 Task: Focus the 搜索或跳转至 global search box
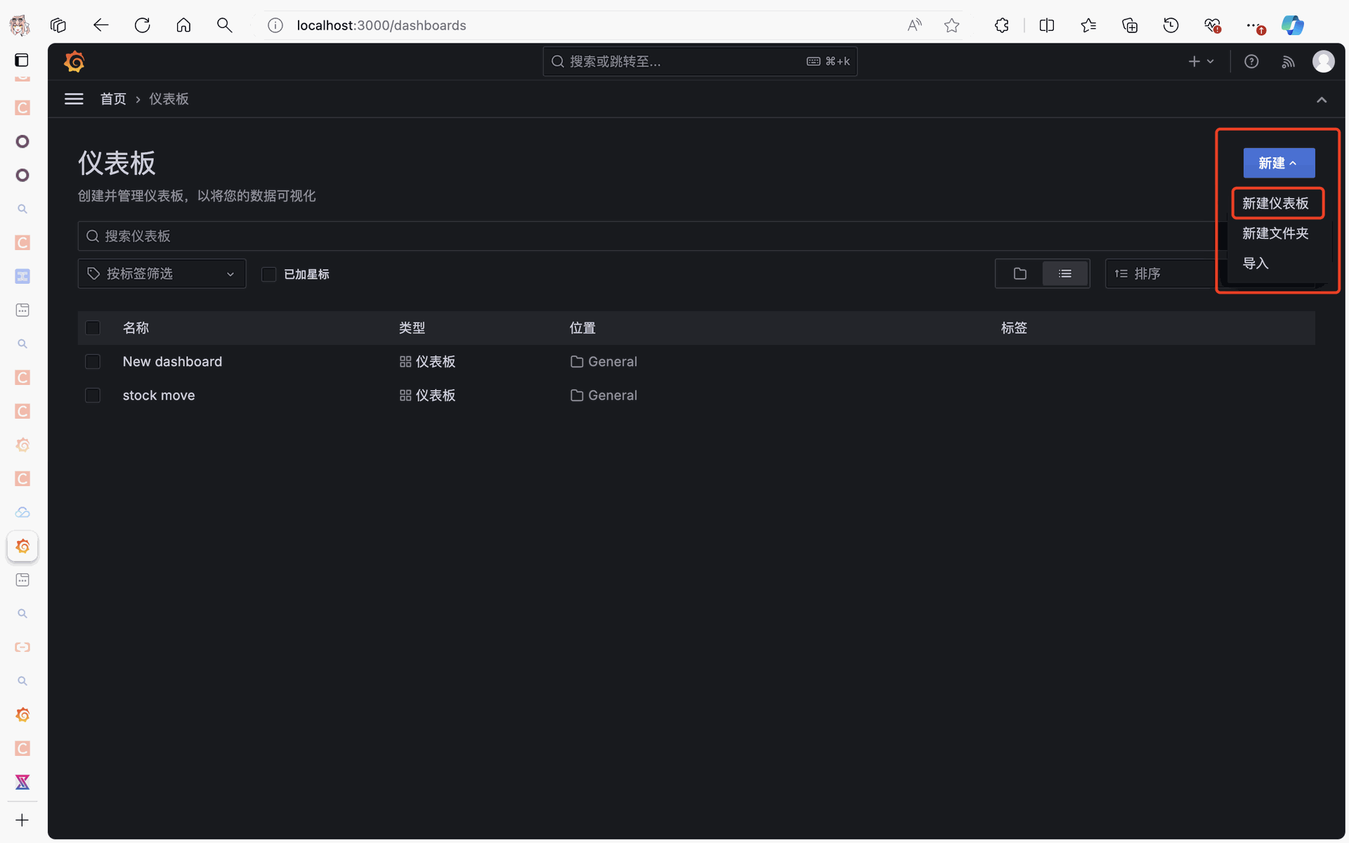click(700, 62)
